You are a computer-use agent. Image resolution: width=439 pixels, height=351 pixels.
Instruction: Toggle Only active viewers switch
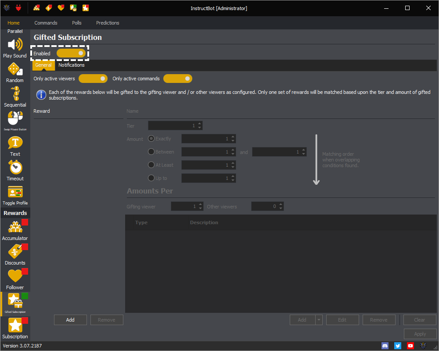tap(93, 79)
